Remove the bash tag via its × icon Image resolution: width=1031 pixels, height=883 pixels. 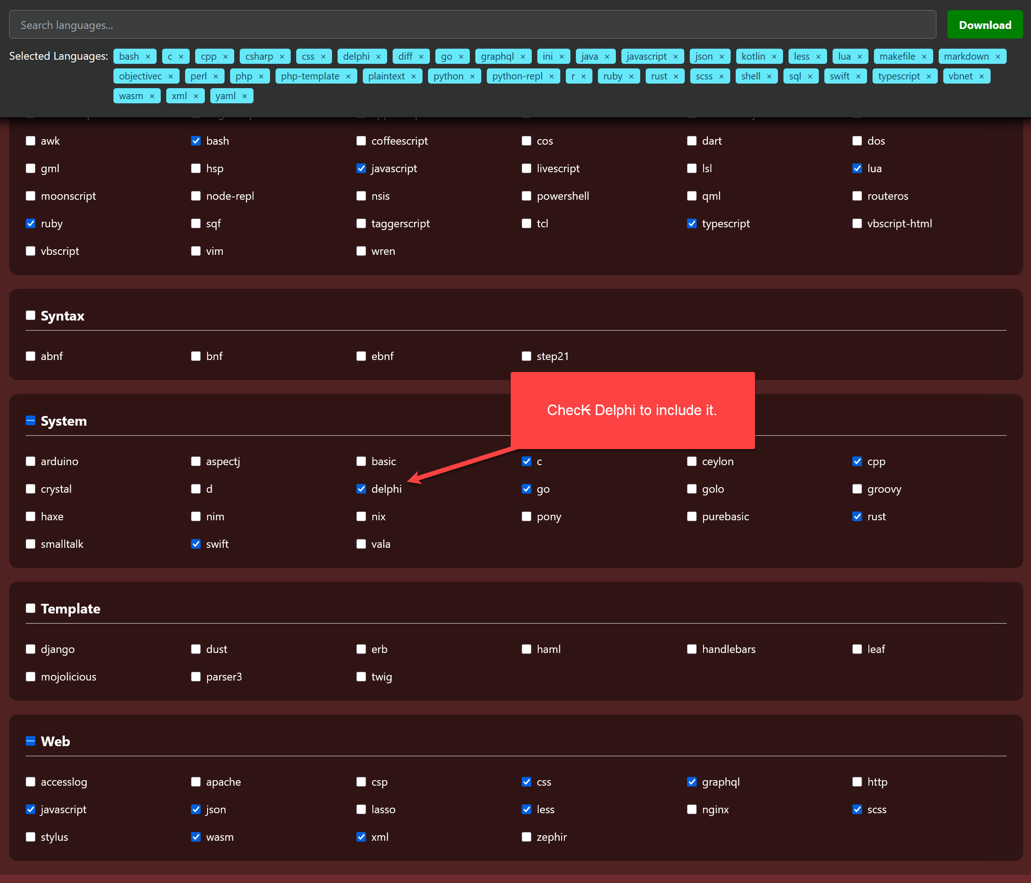click(x=148, y=57)
